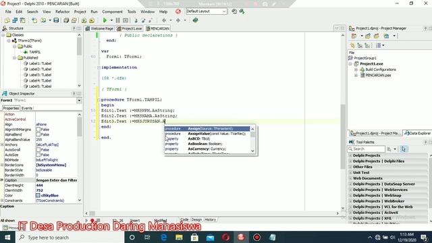Image resolution: width=432 pixels, height=243 pixels.
Task: Click the red globe help icon
Action: 178,11
